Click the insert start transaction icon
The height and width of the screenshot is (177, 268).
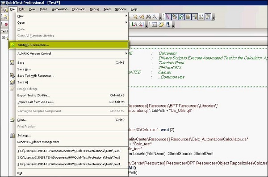tap(134, 25)
